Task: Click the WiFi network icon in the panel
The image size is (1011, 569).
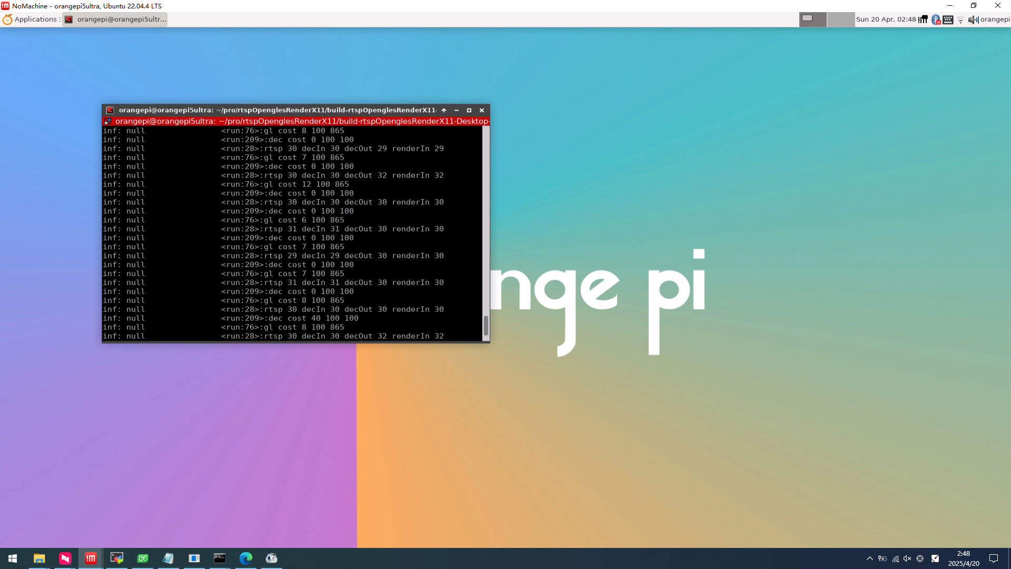Action: [x=960, y=19]
